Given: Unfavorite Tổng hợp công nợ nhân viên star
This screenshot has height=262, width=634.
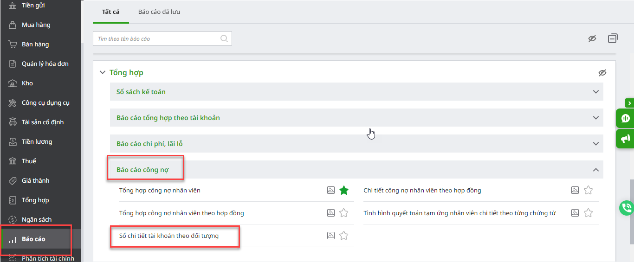Looking at the screenshot, I should (343, 190).
